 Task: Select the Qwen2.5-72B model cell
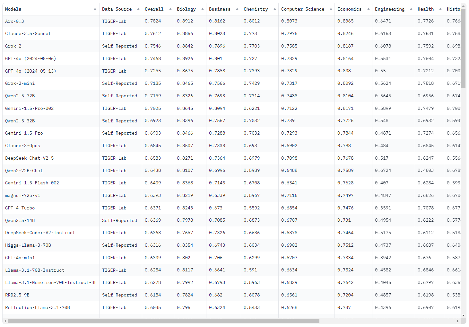51,96
